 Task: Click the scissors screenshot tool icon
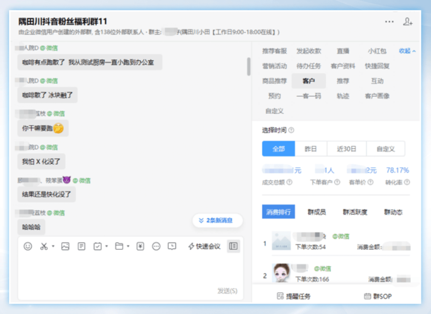(44, 247)
